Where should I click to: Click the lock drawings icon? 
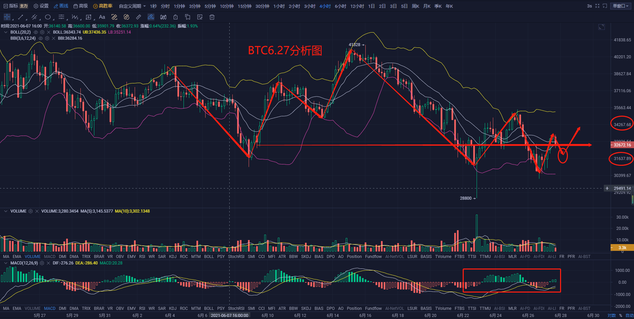175,17
